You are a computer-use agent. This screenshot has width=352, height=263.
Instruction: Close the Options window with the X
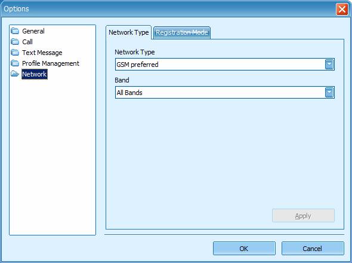[342, 10]
